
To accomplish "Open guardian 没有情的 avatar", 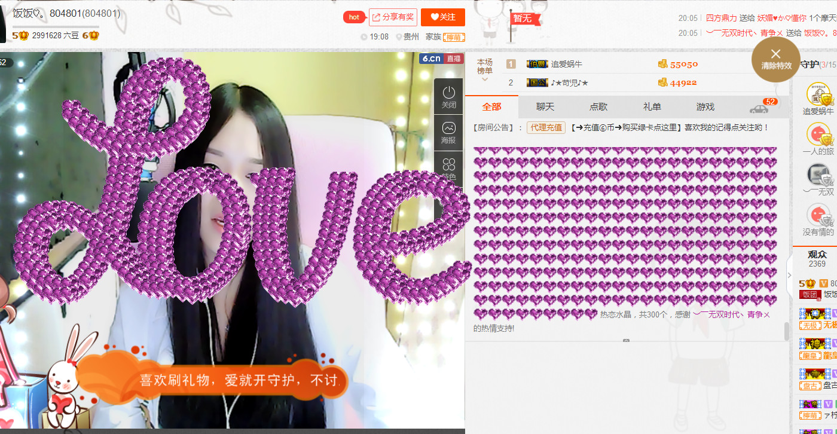I will (x=818, y=214).
